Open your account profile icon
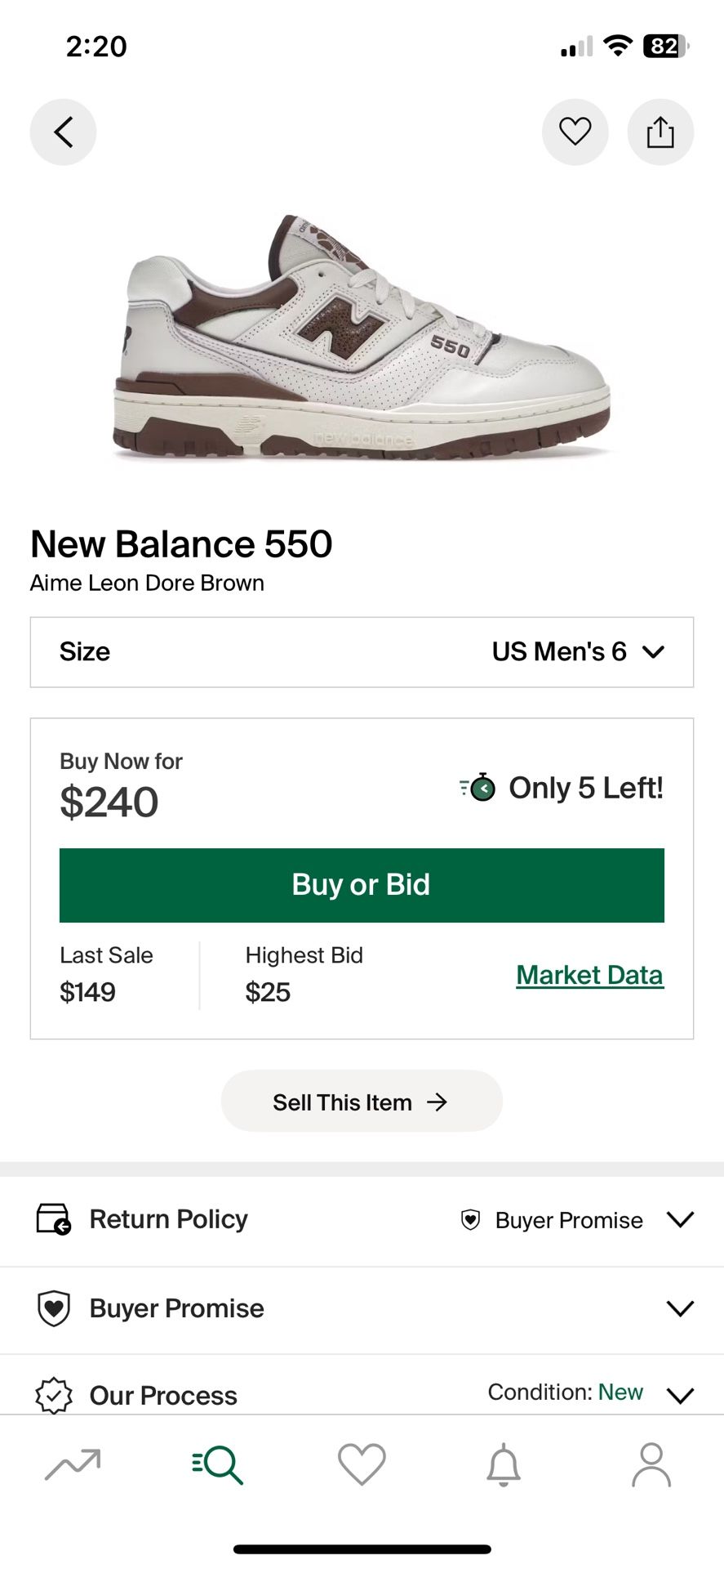The height and width of the screenshot is (1569, 724). pos(651,1465)
